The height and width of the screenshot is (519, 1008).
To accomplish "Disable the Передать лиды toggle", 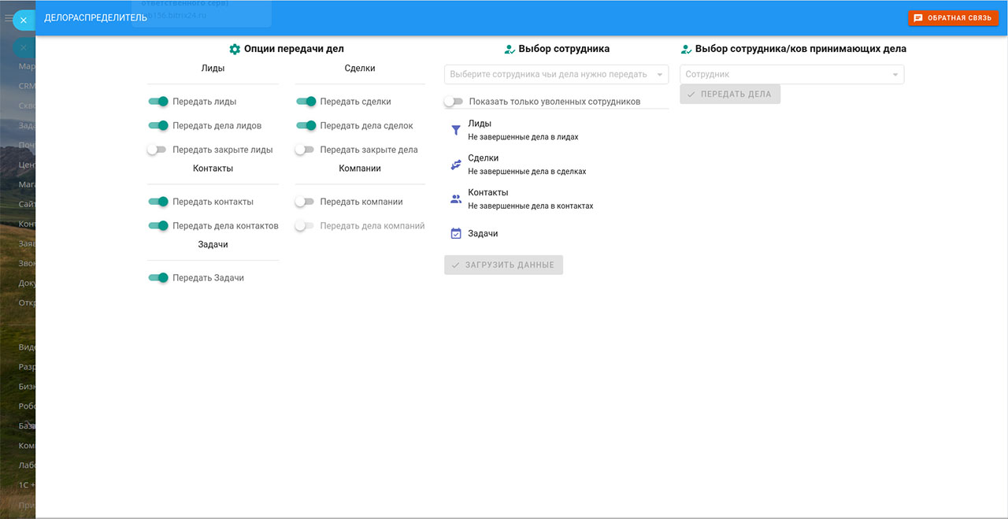I will coord(158,102).
